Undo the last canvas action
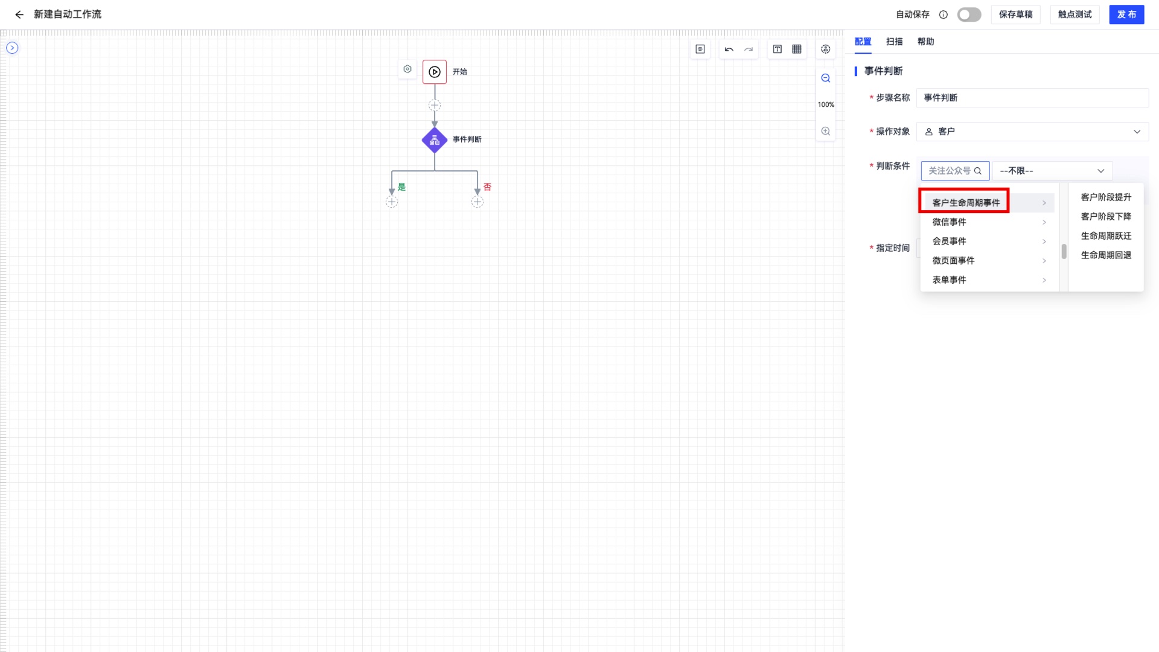The width and height of the screenshot is (1159, 652). 729,50
